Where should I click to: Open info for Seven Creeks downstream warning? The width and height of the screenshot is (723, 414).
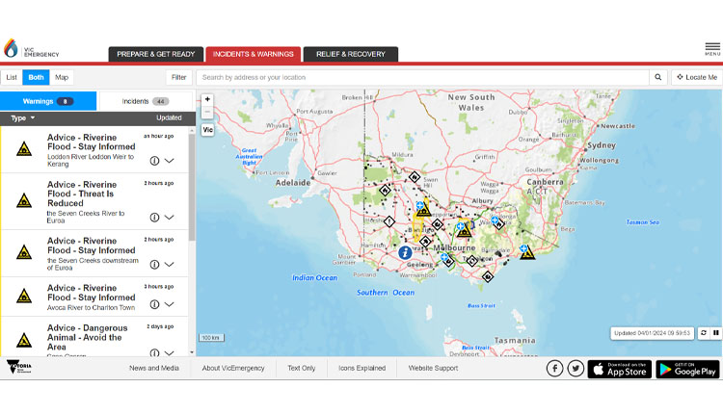coord(154,265)
